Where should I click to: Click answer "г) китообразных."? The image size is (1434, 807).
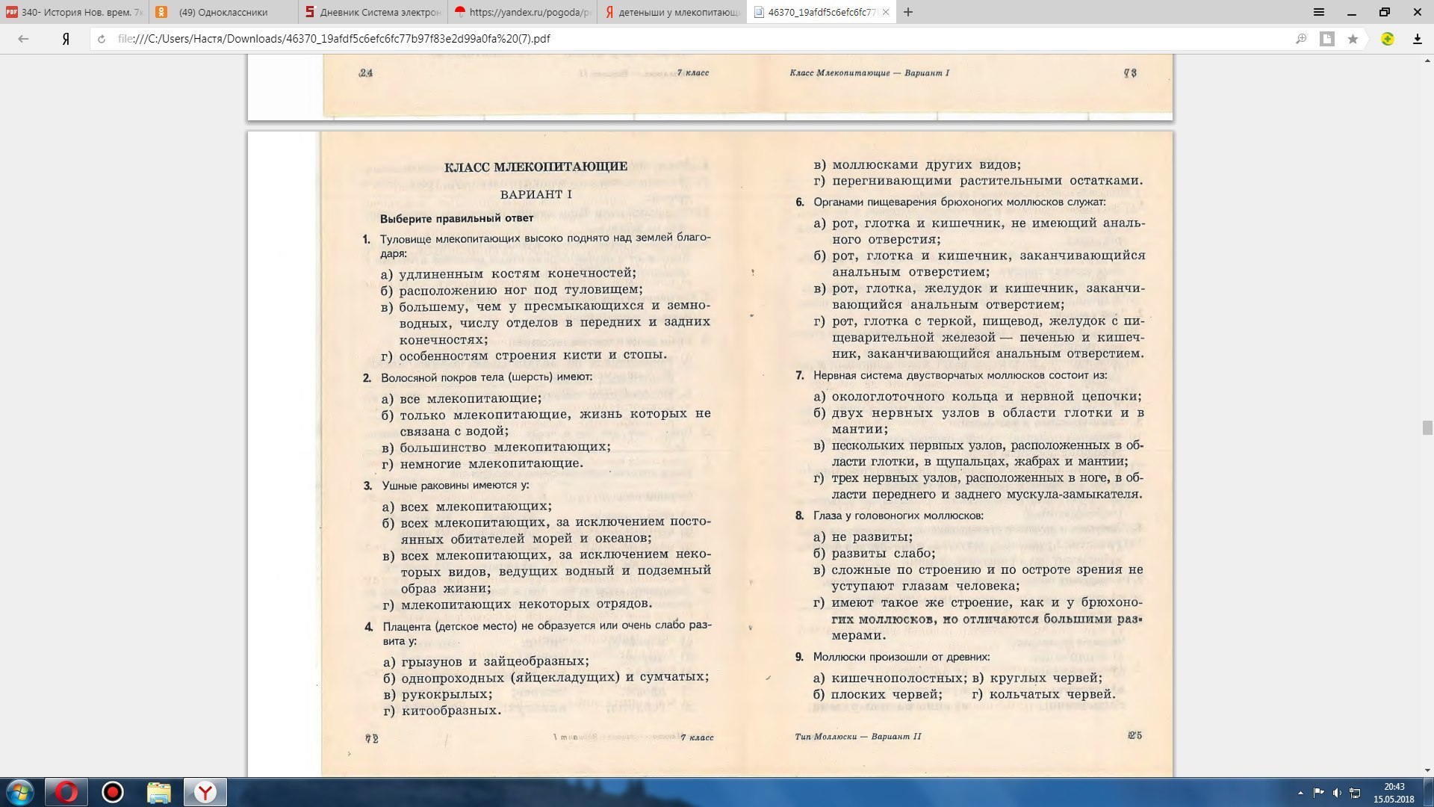(x=442, y=711)
